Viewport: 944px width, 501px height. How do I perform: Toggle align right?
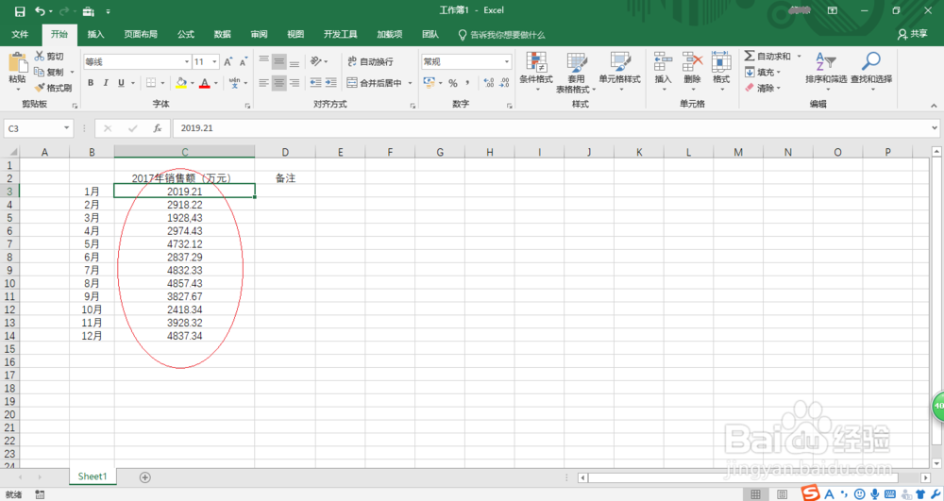(295, 83)
